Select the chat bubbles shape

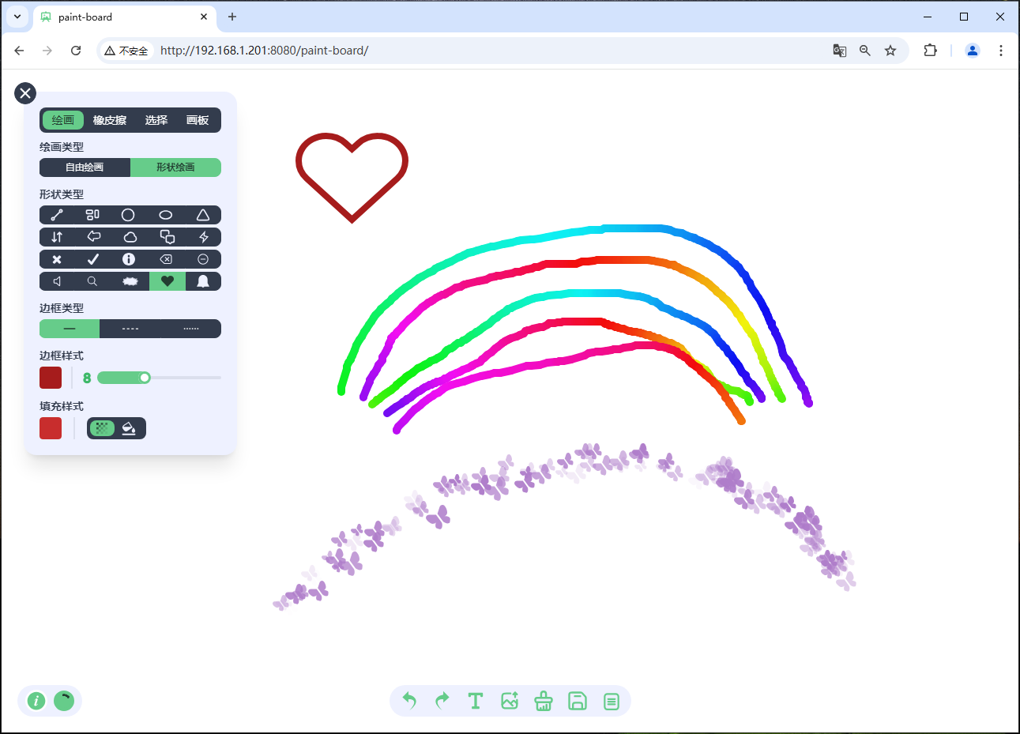pyautogui.click(x=167, y=237)
